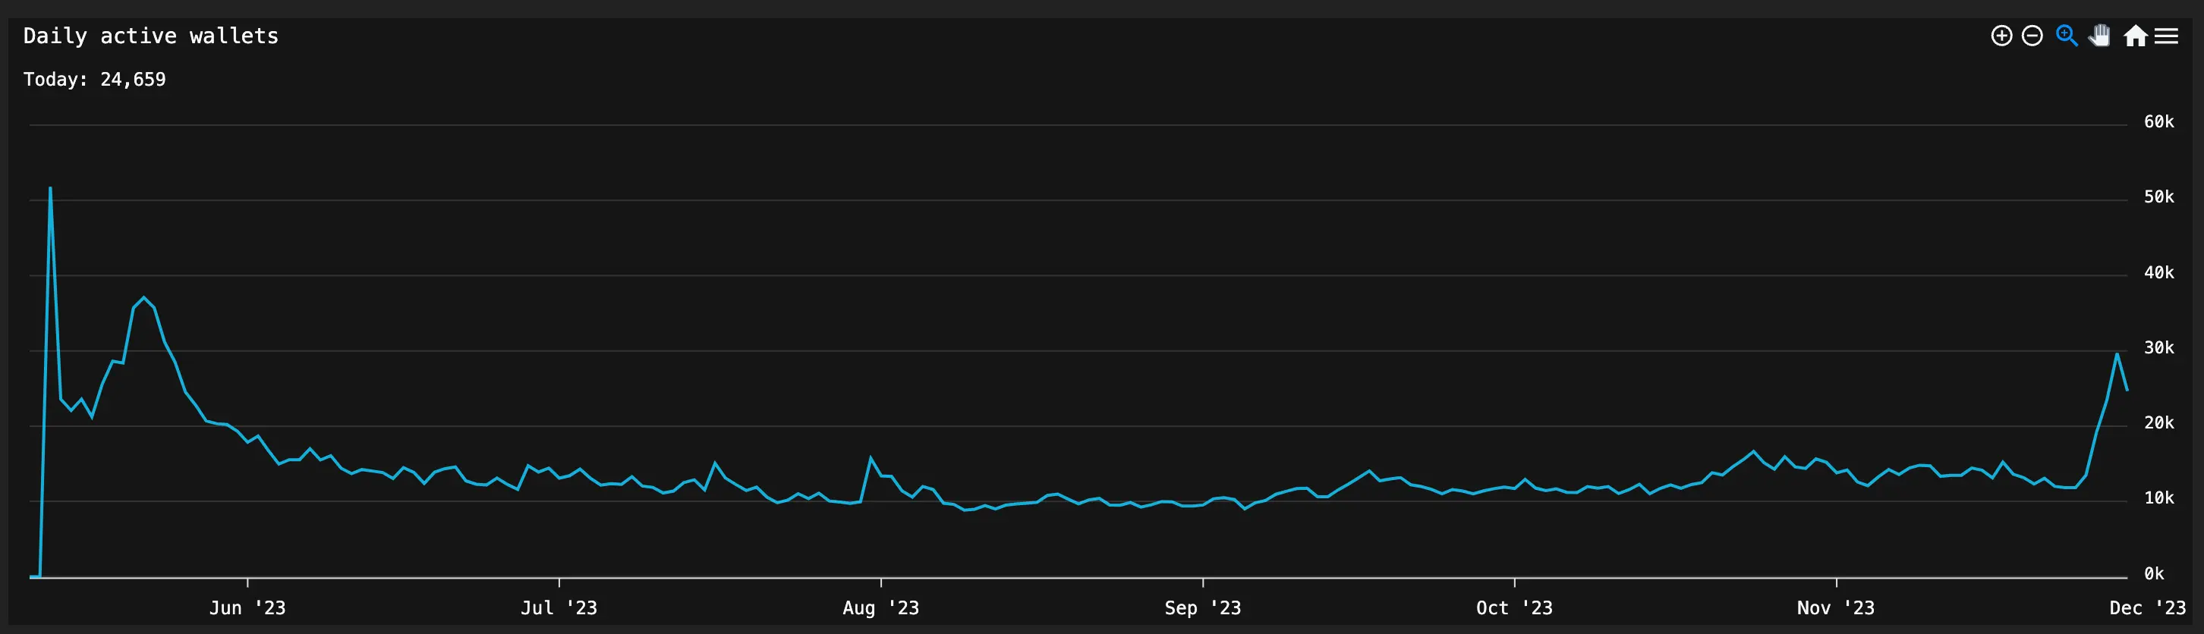Click the Jun '23 axis label
The width and height of the screenshot is (2204, 634).
pyautogui.click(x=247, y=607)
